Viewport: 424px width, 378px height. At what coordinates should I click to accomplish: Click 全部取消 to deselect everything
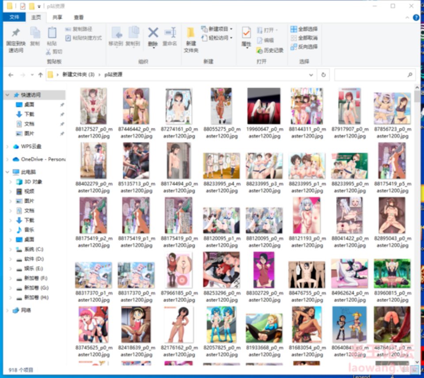(x=304, y=38)
